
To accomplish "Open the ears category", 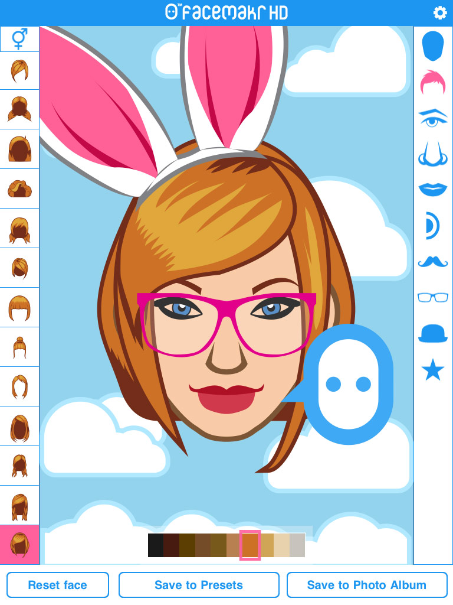I will (x=432, y=225).
